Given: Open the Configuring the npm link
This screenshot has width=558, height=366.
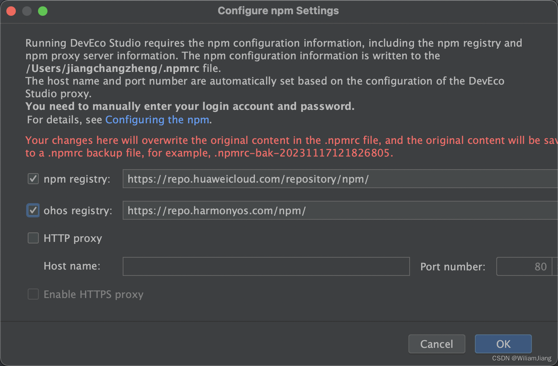Looking at the screenshot, I should coord(157,120).
